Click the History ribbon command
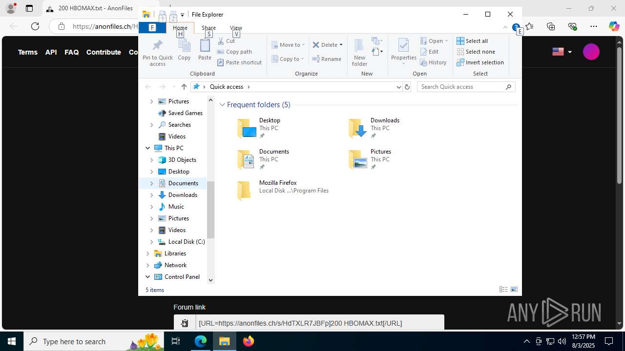 pos(433,62)
